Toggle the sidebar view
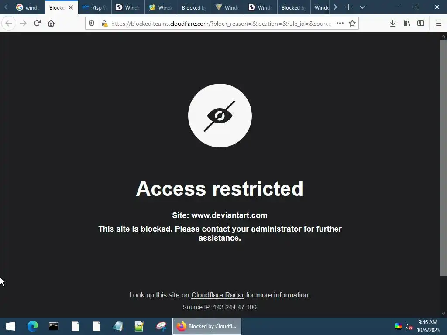This screenshot has width=447, height=335. 421,24
